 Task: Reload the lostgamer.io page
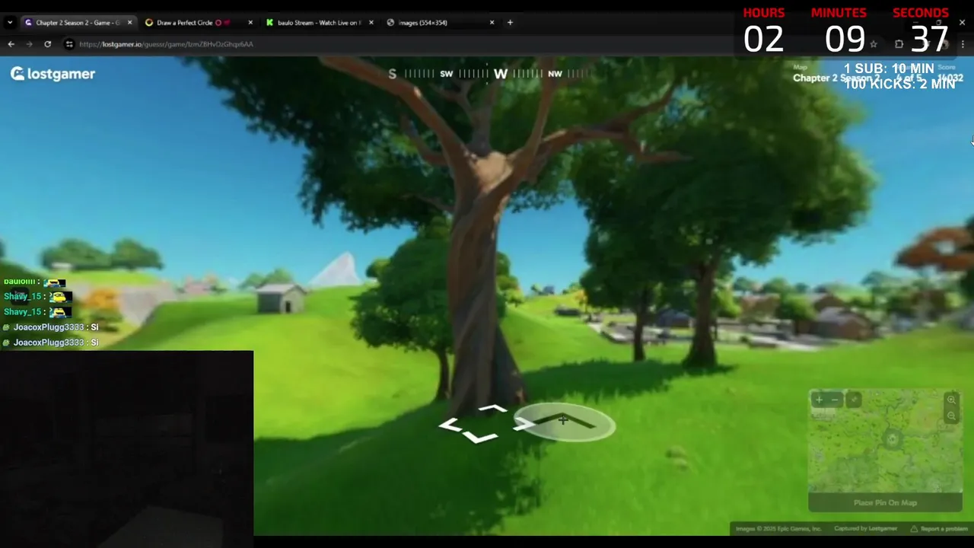(x=47, y=44)
